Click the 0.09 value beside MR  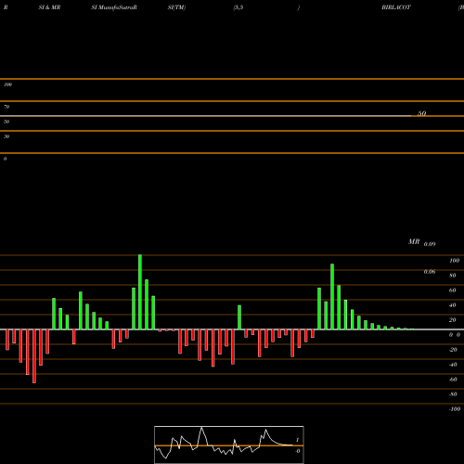(430, 244)
